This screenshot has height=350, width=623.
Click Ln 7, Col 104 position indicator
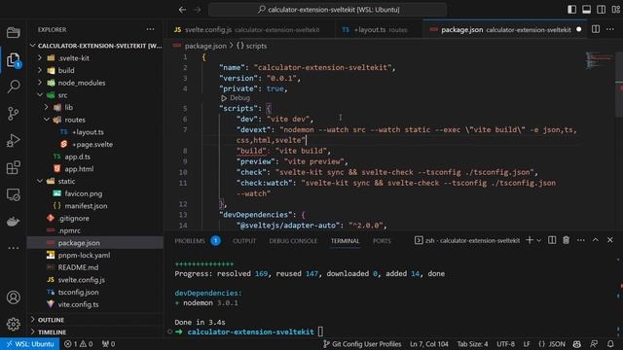tap(428, 344)
